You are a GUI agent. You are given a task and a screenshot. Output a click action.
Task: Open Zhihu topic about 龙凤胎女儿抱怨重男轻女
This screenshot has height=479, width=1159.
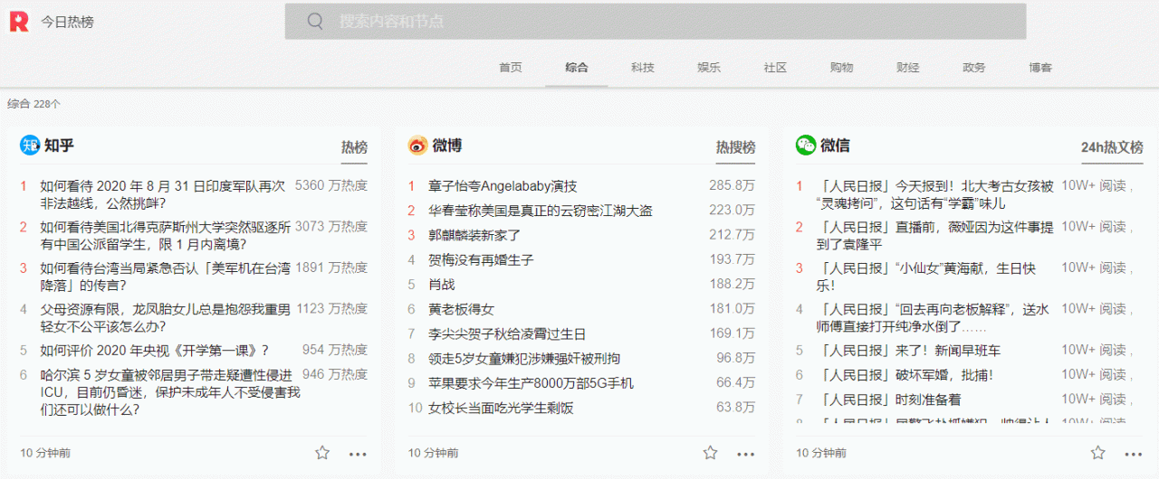pos(165,317)
